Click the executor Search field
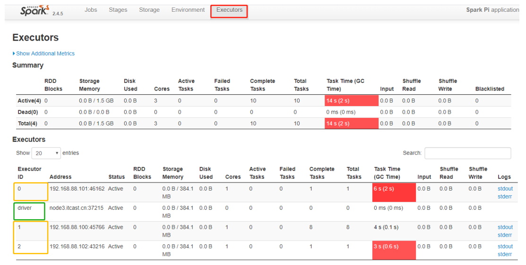 tap(467, 153)
